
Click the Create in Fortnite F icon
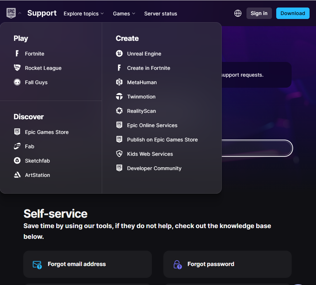point(119,68)
